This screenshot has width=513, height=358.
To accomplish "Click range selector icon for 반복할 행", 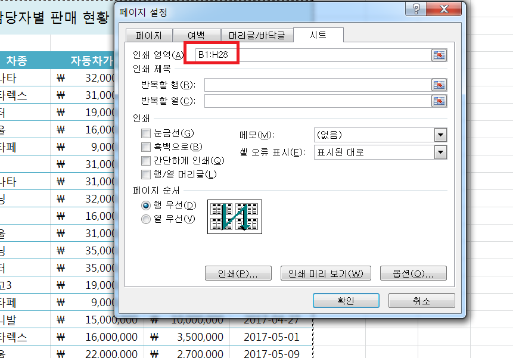I will pyautogui.click(x=439, y=85).
